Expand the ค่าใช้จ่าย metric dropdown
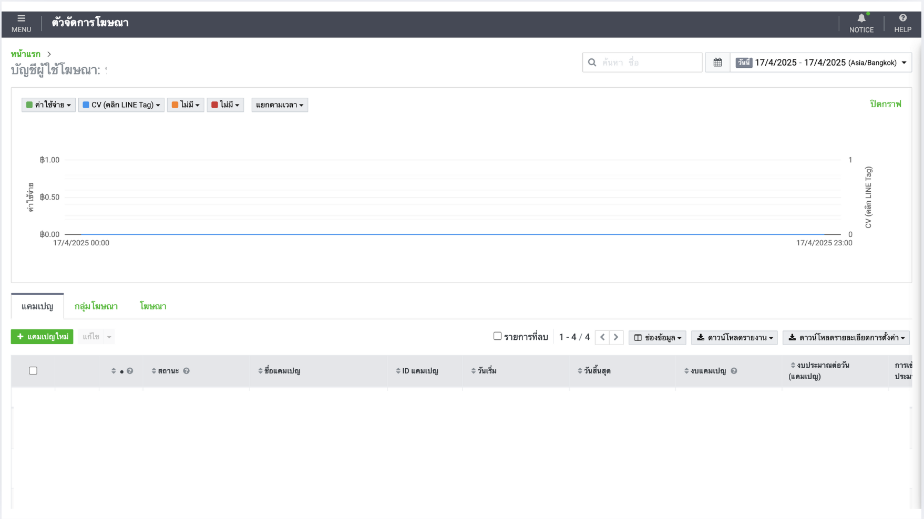 pos(48,105)
